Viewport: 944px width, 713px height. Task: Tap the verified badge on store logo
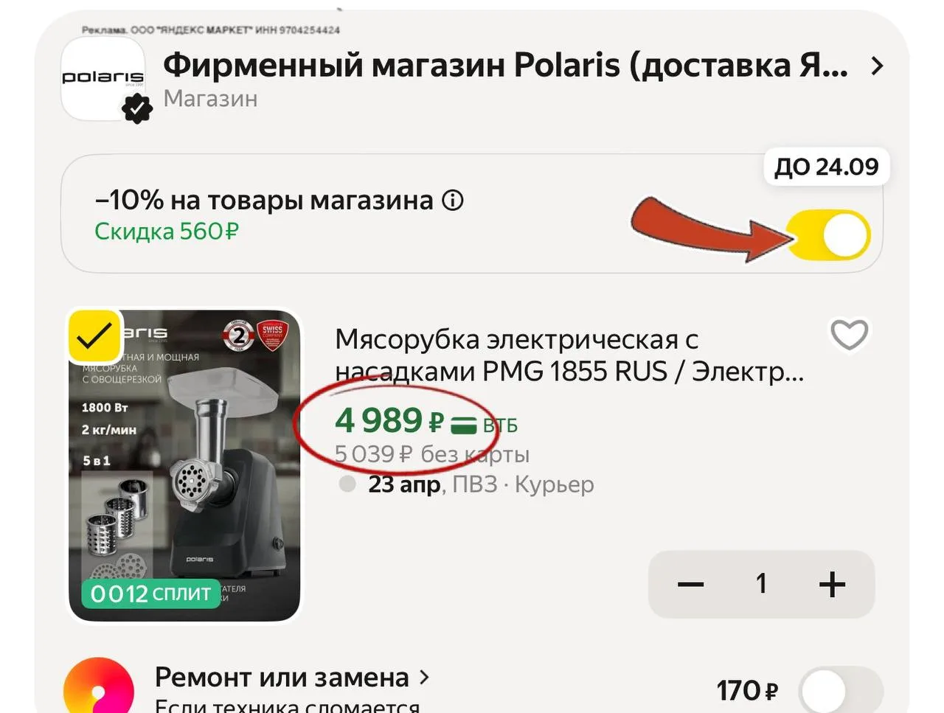136,110
